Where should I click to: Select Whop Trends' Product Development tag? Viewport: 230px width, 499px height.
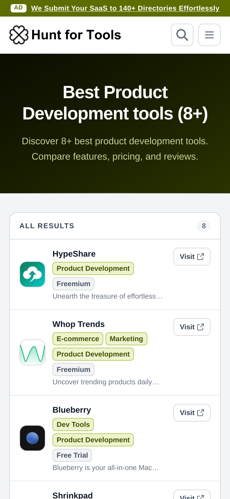pos(93,354)
